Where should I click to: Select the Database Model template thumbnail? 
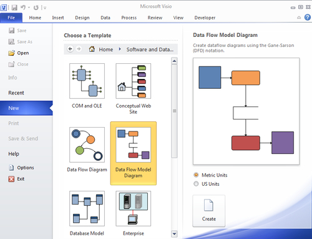pos(87,208)
